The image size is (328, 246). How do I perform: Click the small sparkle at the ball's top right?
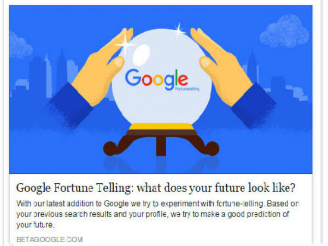(179, 31)
